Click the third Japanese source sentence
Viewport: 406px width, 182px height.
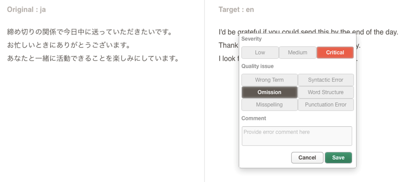tap(93, 58)
